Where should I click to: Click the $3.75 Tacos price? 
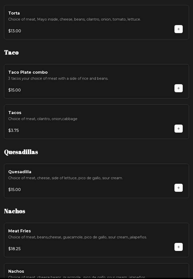pyautogui.click(x=14, y=131)
